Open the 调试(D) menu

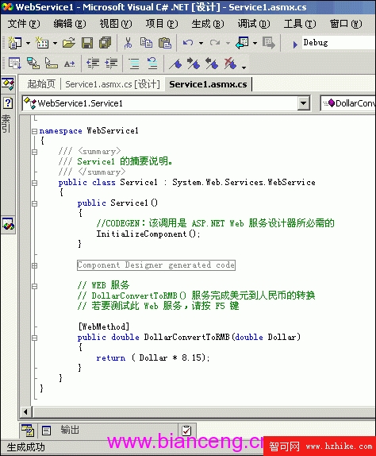pos(254,24)
